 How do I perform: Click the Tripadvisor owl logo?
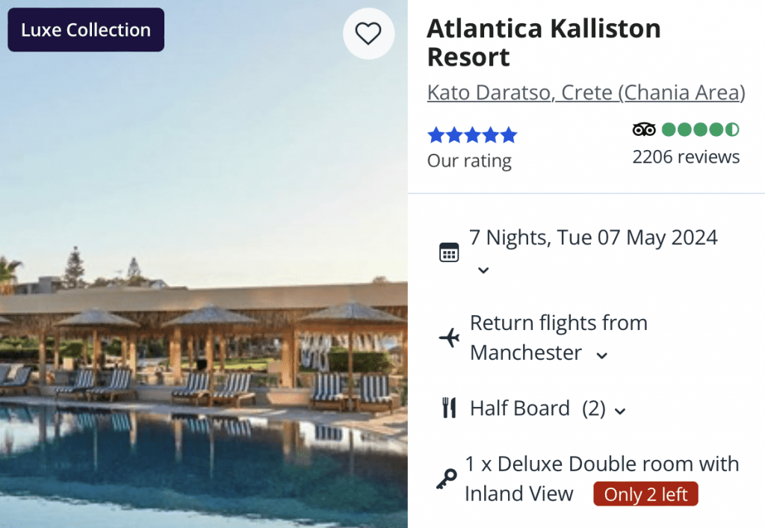644,129
